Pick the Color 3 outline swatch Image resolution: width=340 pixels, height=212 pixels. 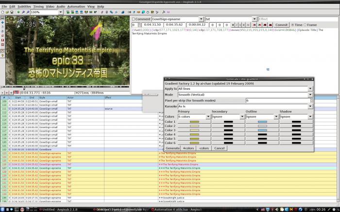click(x=262, y=130)
